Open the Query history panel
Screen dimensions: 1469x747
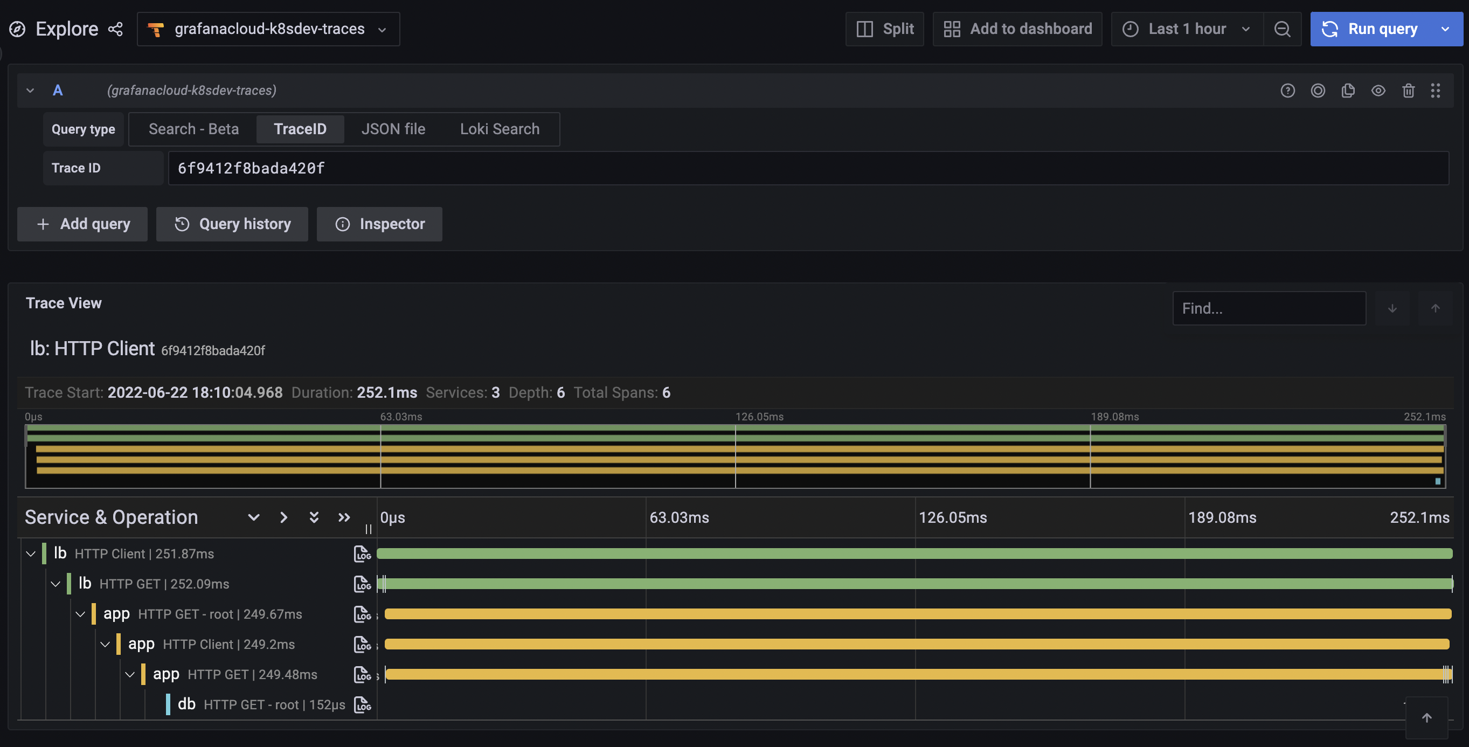[x=232, y=224]
